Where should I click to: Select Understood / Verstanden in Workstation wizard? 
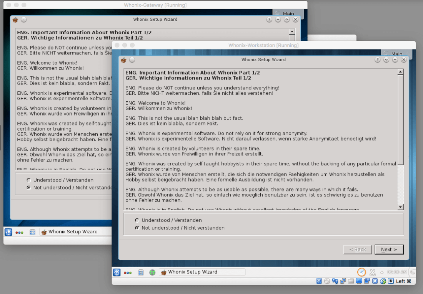point(168,220)
